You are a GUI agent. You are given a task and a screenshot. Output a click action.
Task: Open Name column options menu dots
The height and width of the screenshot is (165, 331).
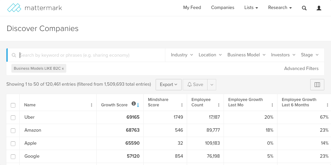(x=91, y=105)
